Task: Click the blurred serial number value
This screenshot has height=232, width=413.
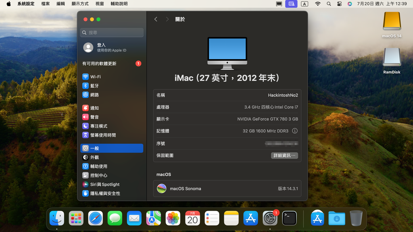Action: point(282,143)
